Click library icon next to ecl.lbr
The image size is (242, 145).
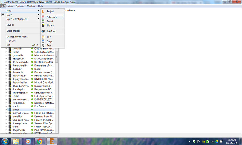pos(10,96)
